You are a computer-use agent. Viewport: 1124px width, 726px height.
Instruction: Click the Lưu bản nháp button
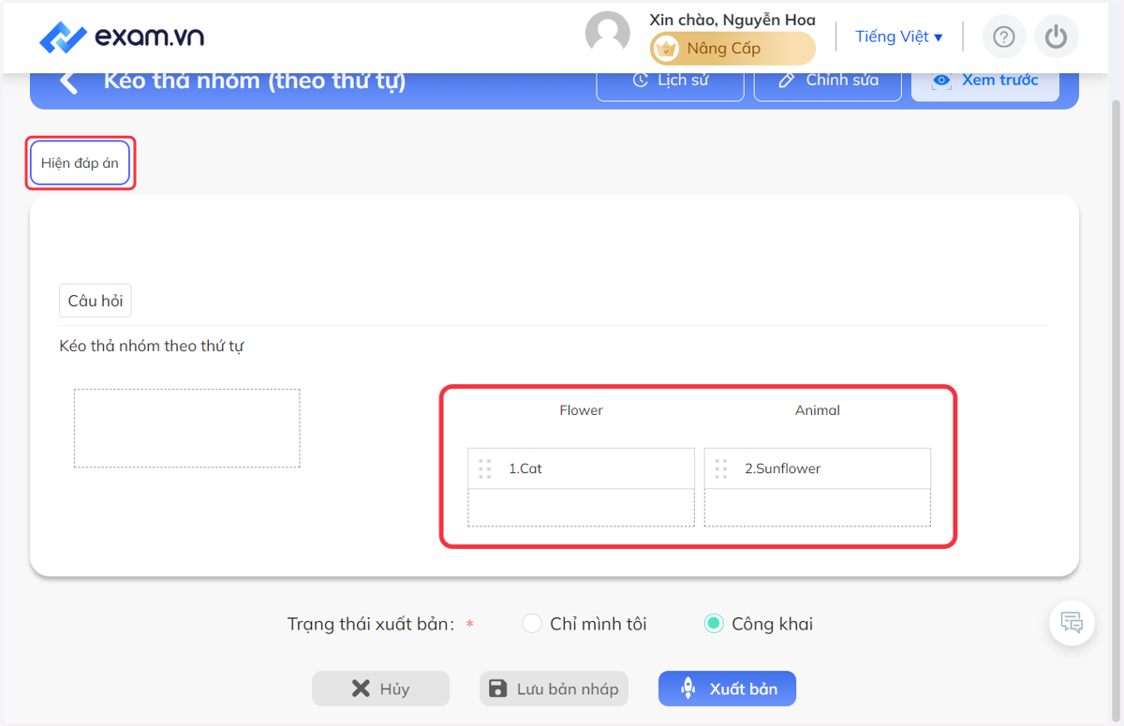point(554,689)
